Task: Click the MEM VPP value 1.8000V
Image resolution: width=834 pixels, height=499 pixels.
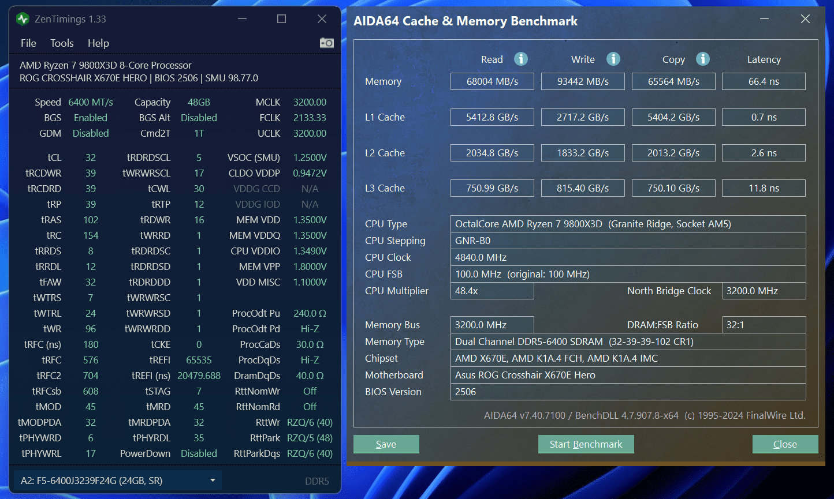Action: (310, 267)
